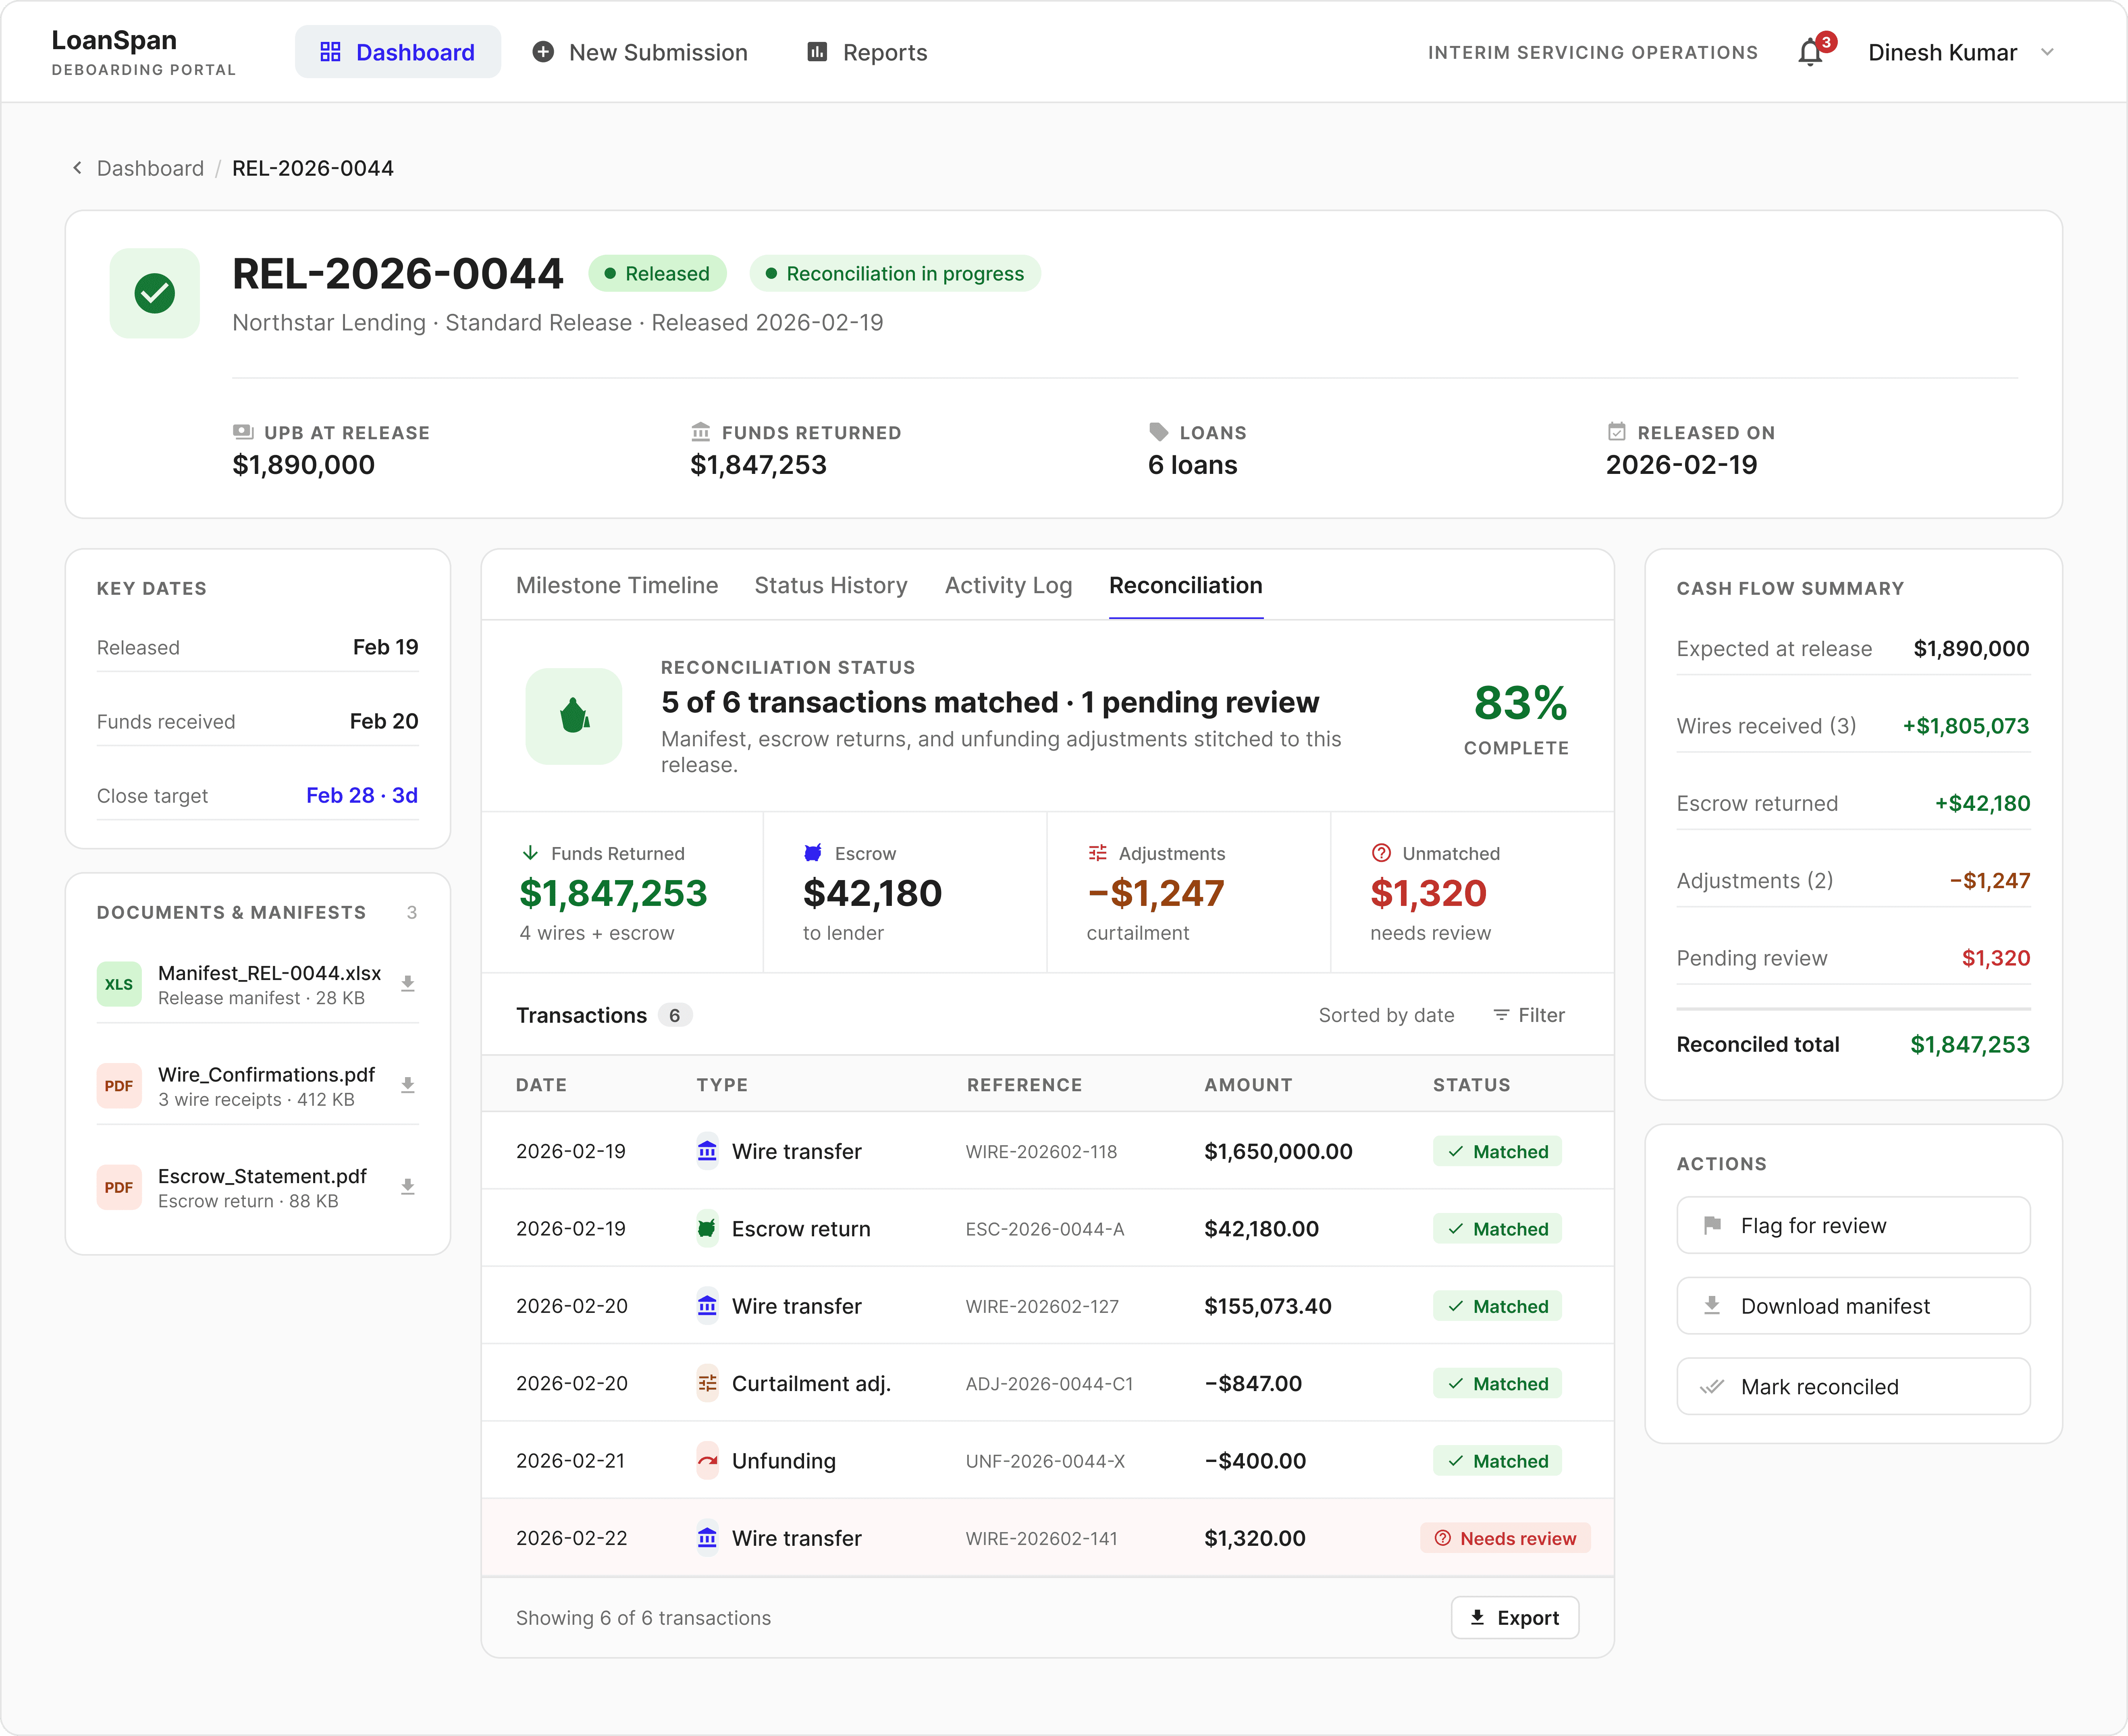The image size is (2128, 1736).
Task: Click the Unmatched question mark icon
Action: (x=1381, y=853)
